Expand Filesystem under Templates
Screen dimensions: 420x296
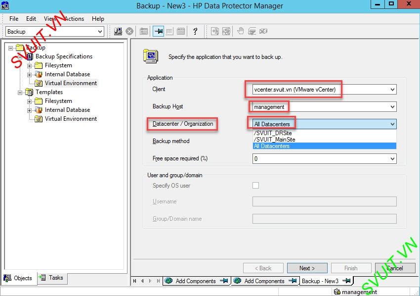pyautogui.click(x=30, y=101)
